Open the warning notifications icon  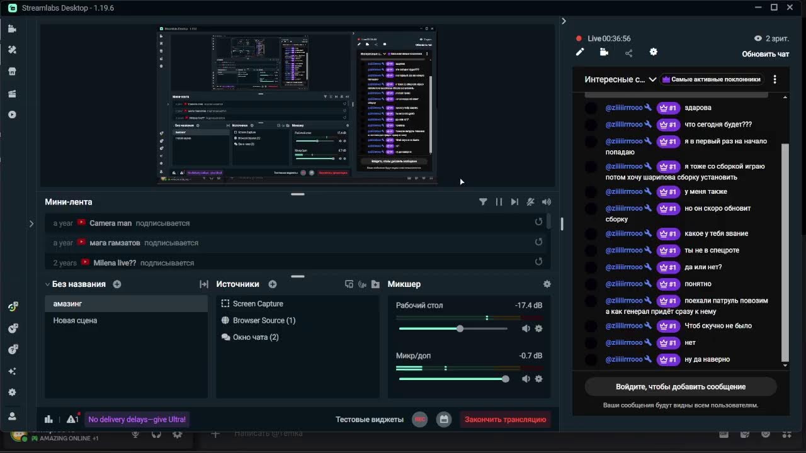pos(72,419)
